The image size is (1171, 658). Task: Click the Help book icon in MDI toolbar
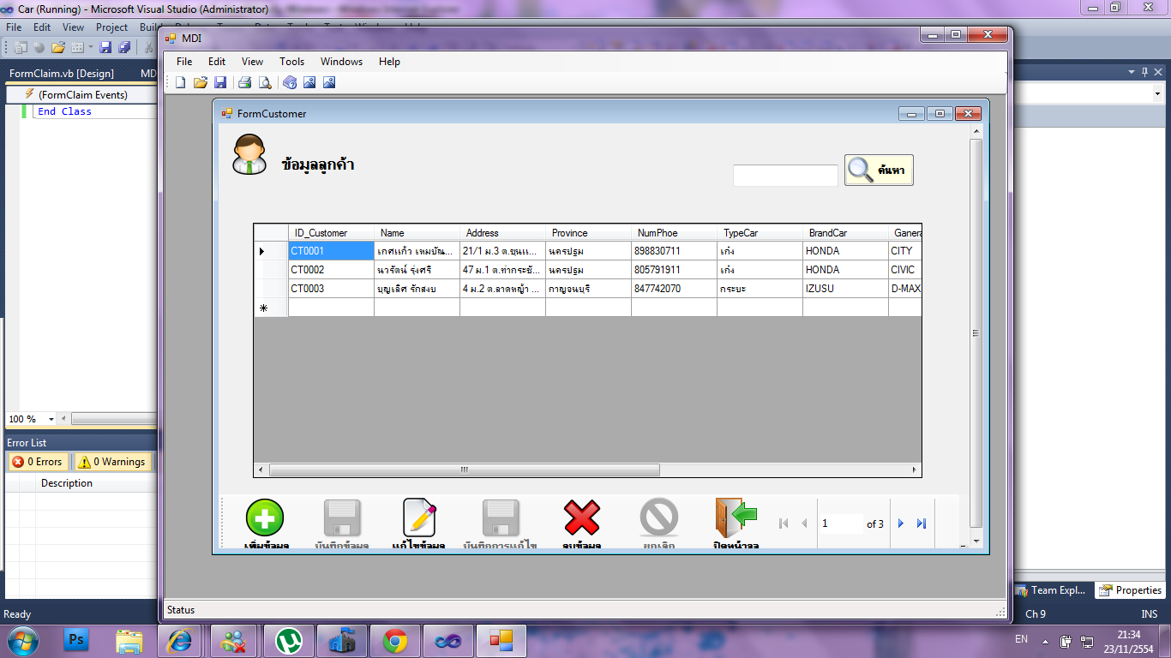290,82
